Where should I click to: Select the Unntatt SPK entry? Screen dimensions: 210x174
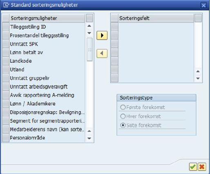pos(47,44)
